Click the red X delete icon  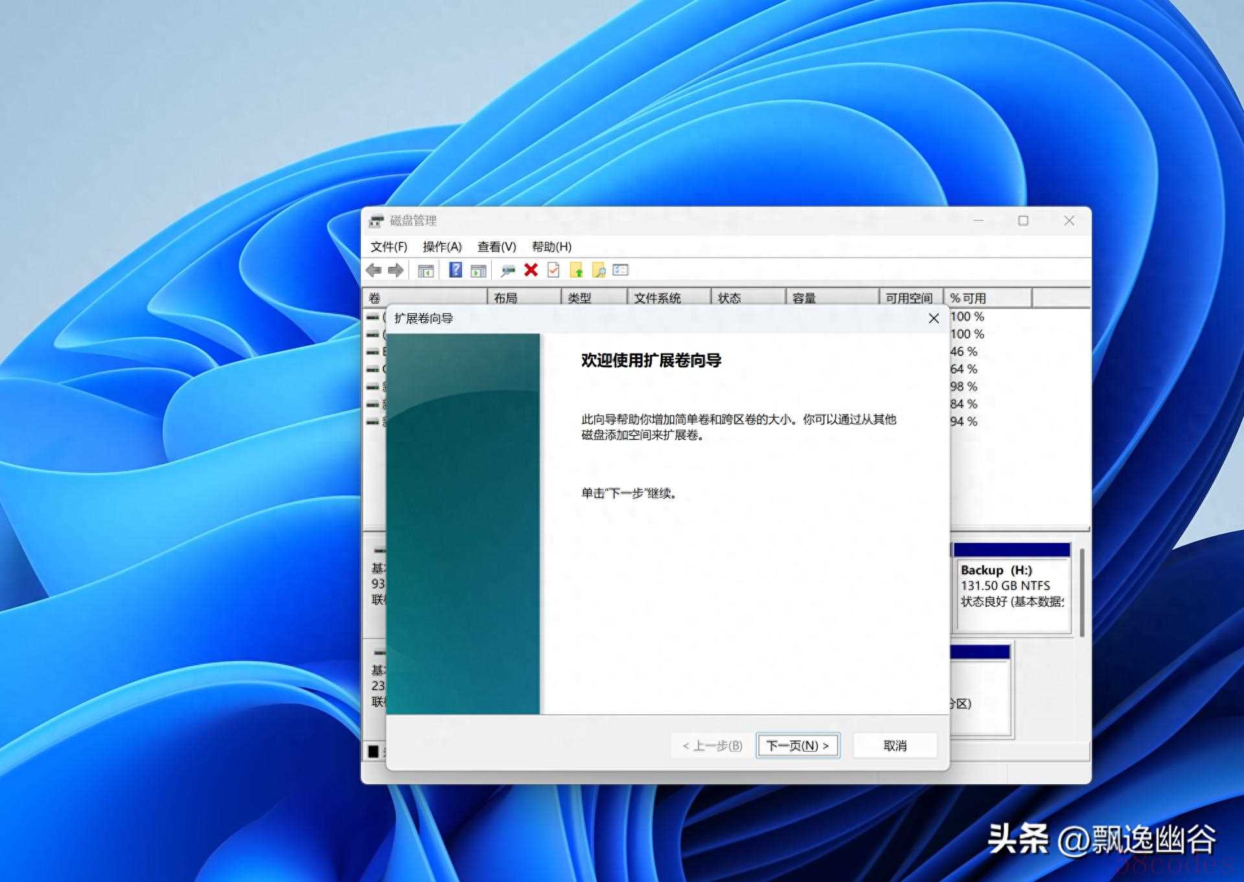click(531, 270)
